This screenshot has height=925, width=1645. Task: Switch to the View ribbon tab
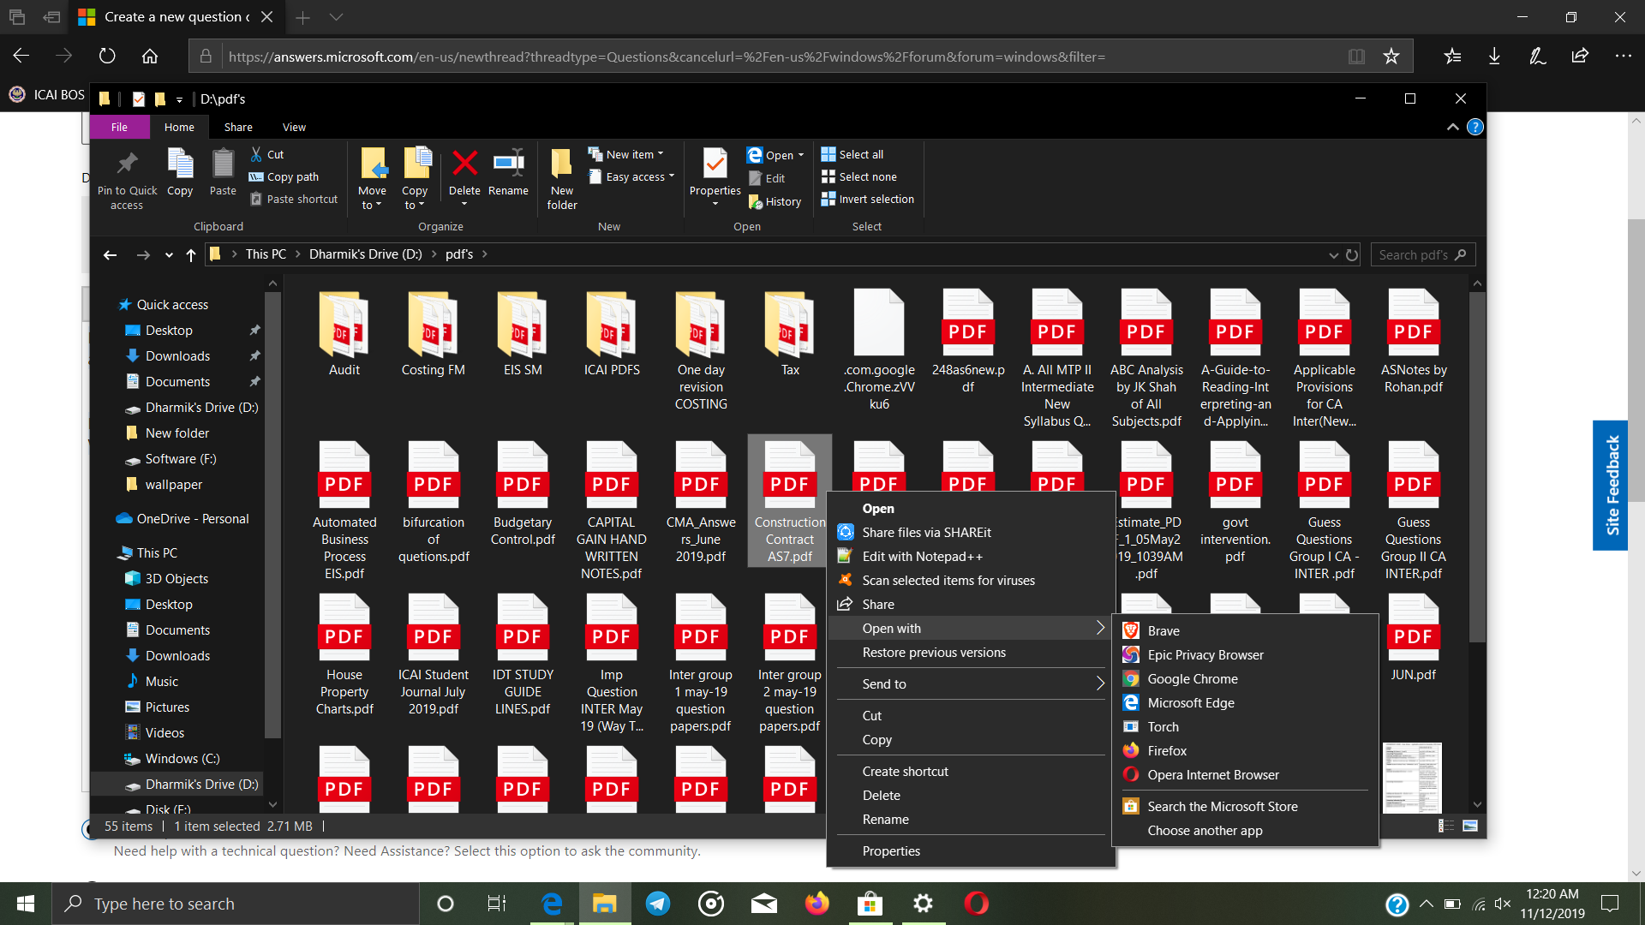click(294, 127)
